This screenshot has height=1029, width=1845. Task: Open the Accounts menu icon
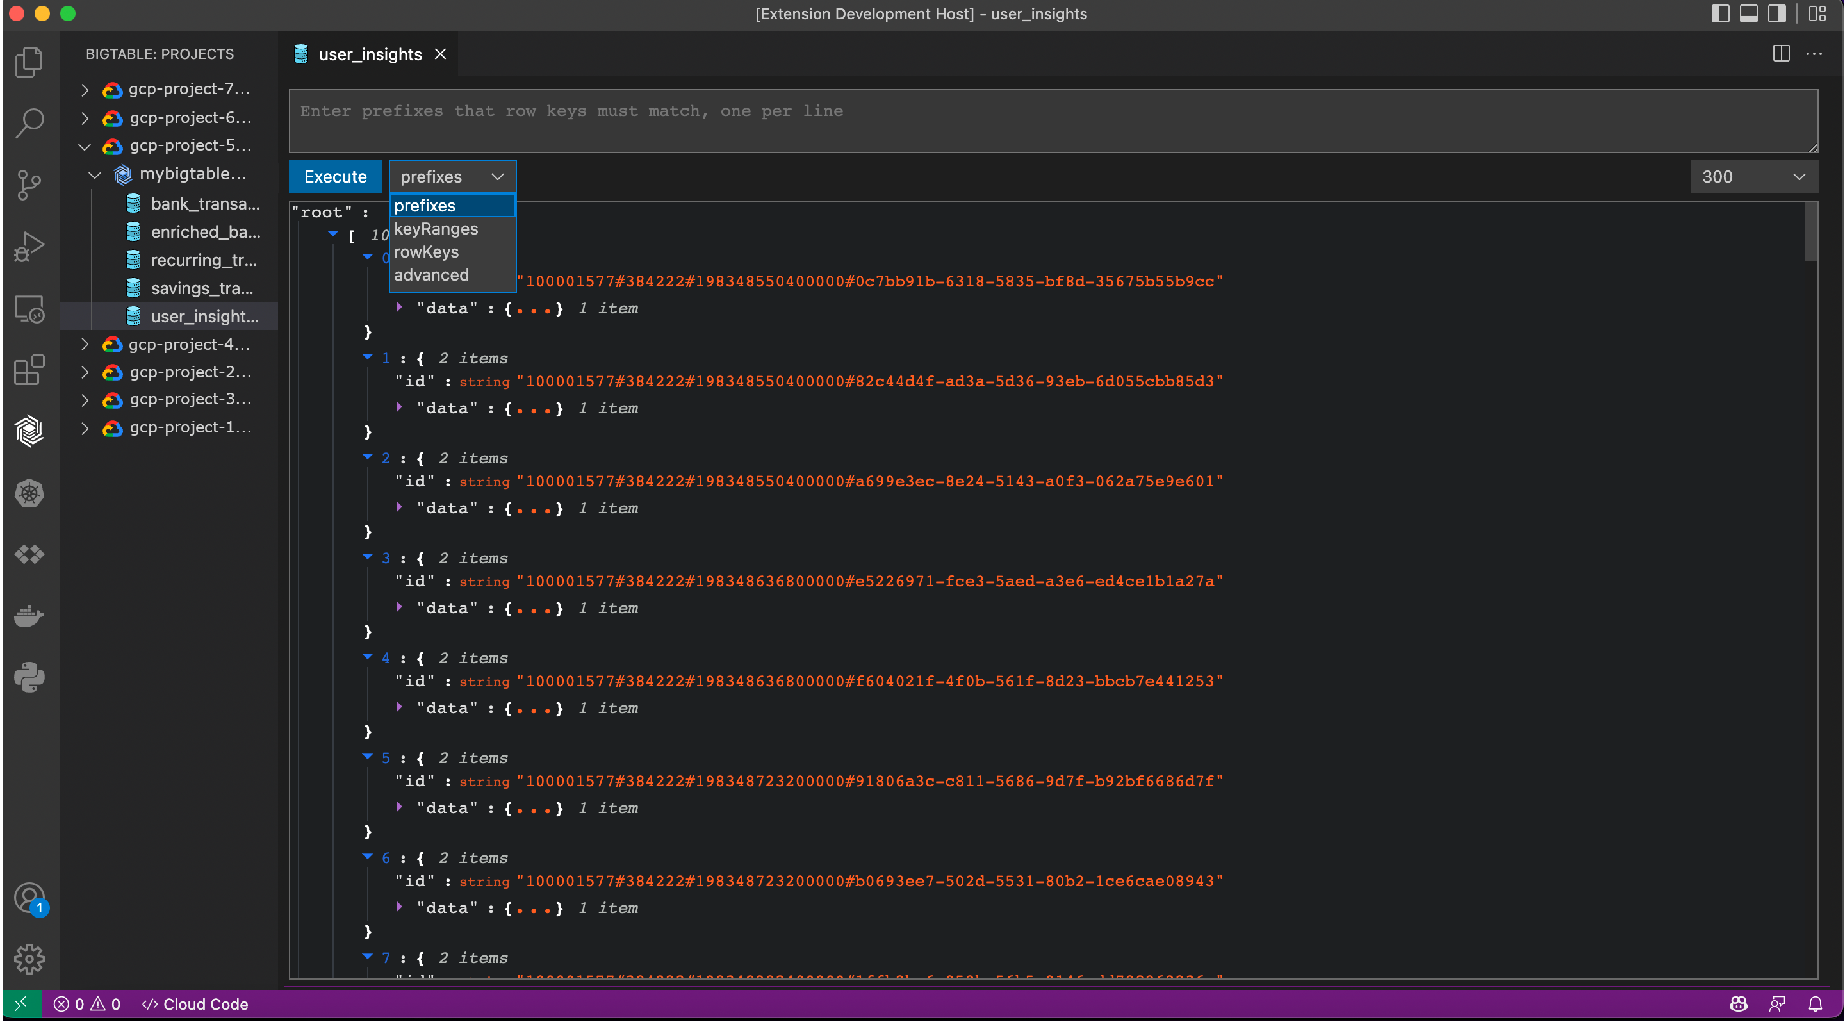[x=29, y=898]
